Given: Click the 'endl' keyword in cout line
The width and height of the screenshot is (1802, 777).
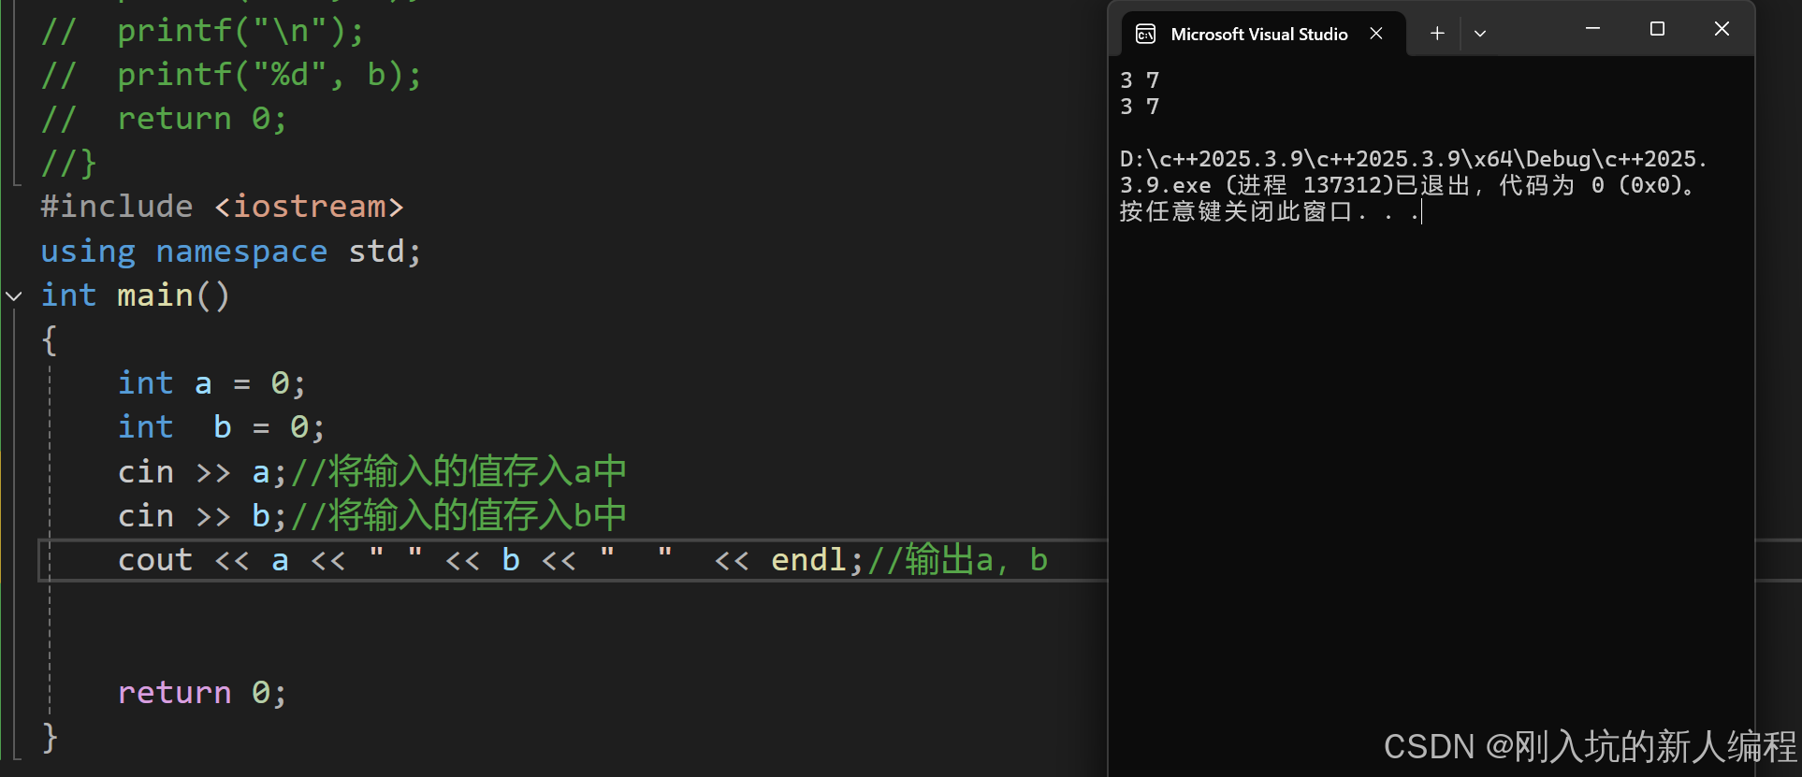Looking at the screenshot, I should click(x=808, y=560).
